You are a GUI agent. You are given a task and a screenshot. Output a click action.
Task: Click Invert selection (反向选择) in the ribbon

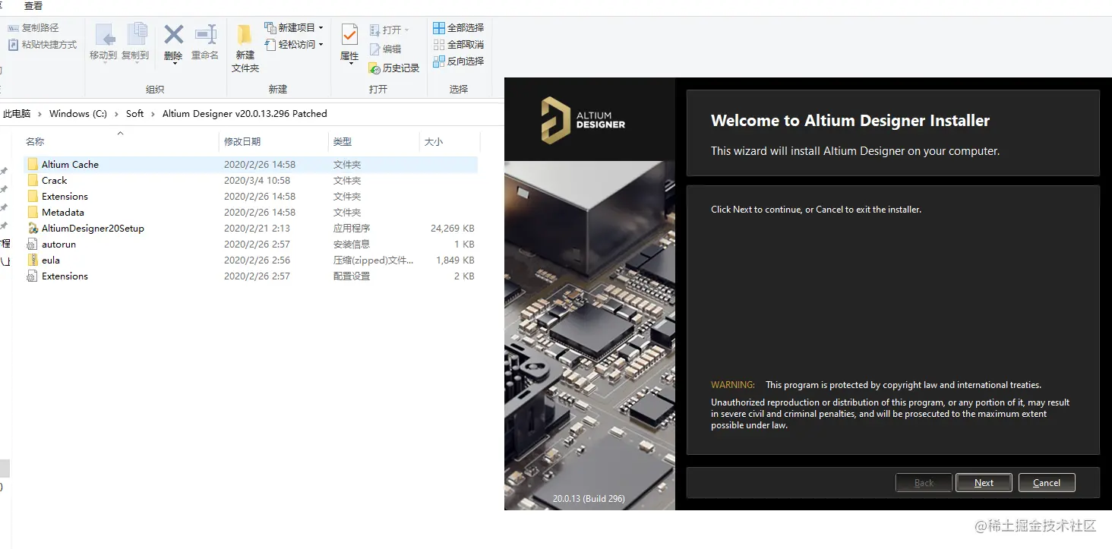[x=458, y=62]
